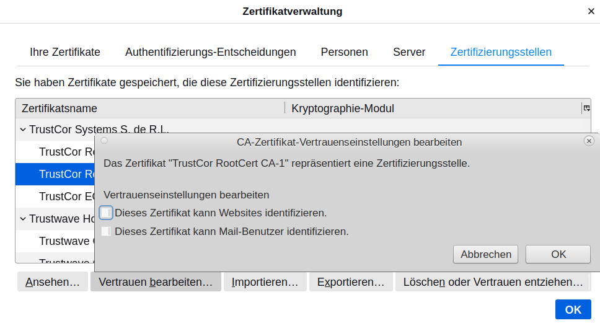Open the Authentifizierungs-Entscheidungen tab
Screen dimensions: 600x323
click(x=210, y=52)
